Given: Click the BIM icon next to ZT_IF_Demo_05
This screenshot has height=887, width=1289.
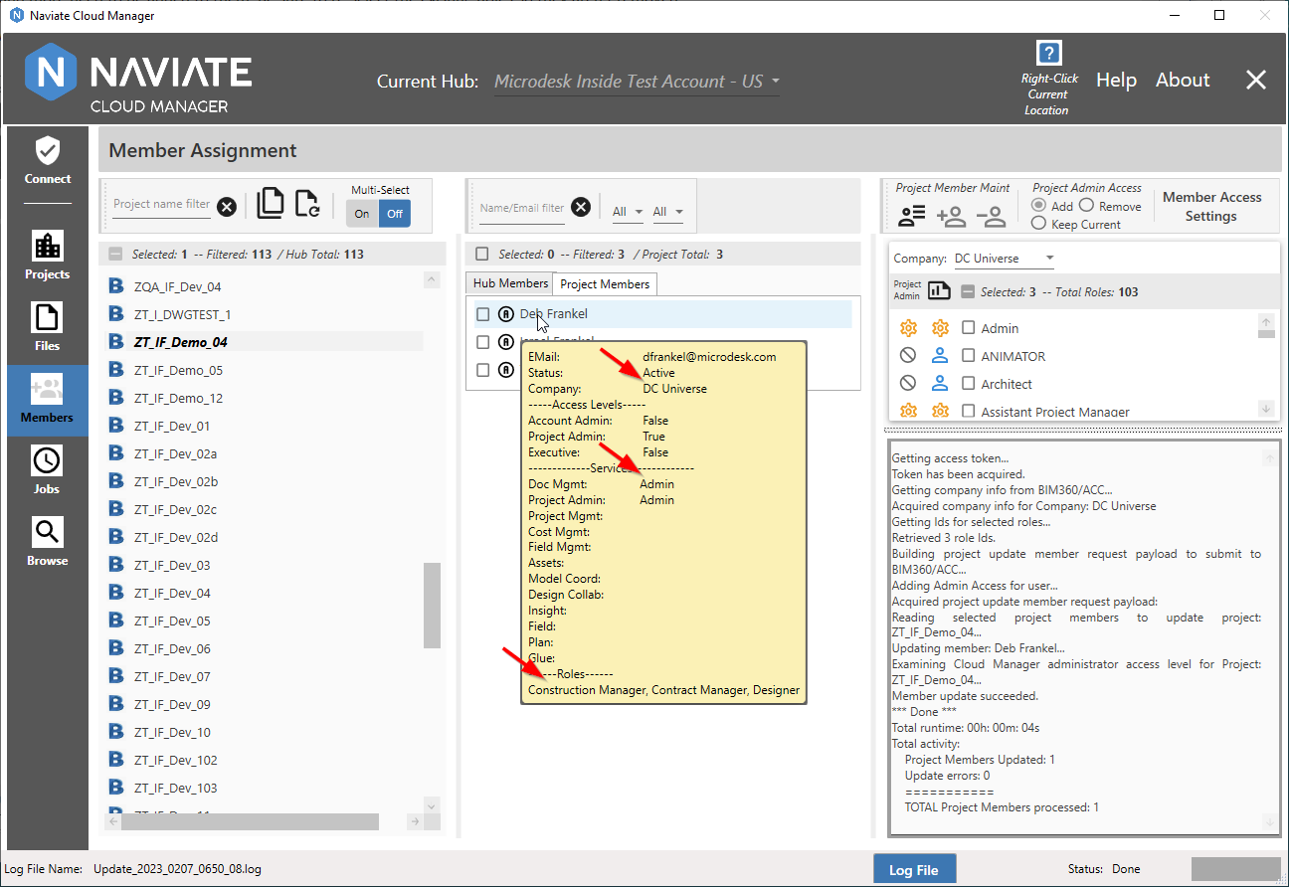Looking at the screenshot, I should point(115,370).
